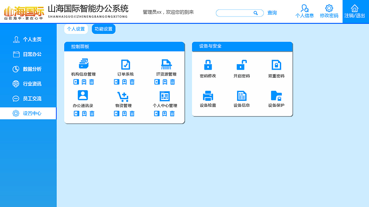369x207 pixels.
Task: Open 办公通讯录 contact icon
Action: (83, 95)
